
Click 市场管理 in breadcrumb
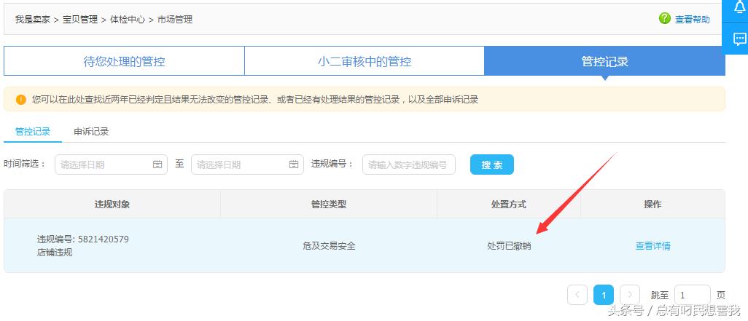point(175,20)
